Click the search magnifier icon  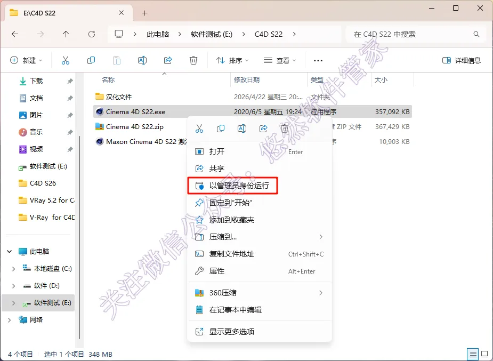pyautogui.click(x=476, y=34)
